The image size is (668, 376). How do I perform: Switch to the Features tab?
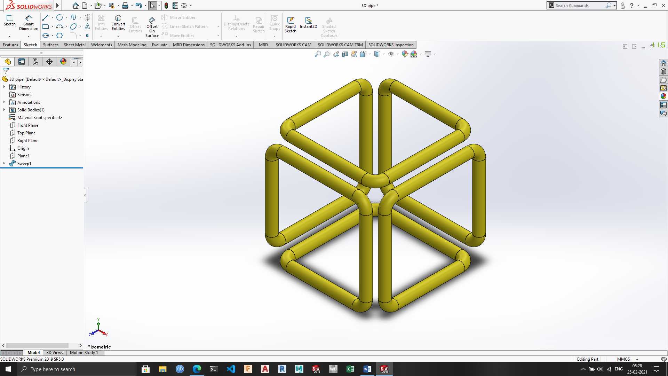(10, 45)
